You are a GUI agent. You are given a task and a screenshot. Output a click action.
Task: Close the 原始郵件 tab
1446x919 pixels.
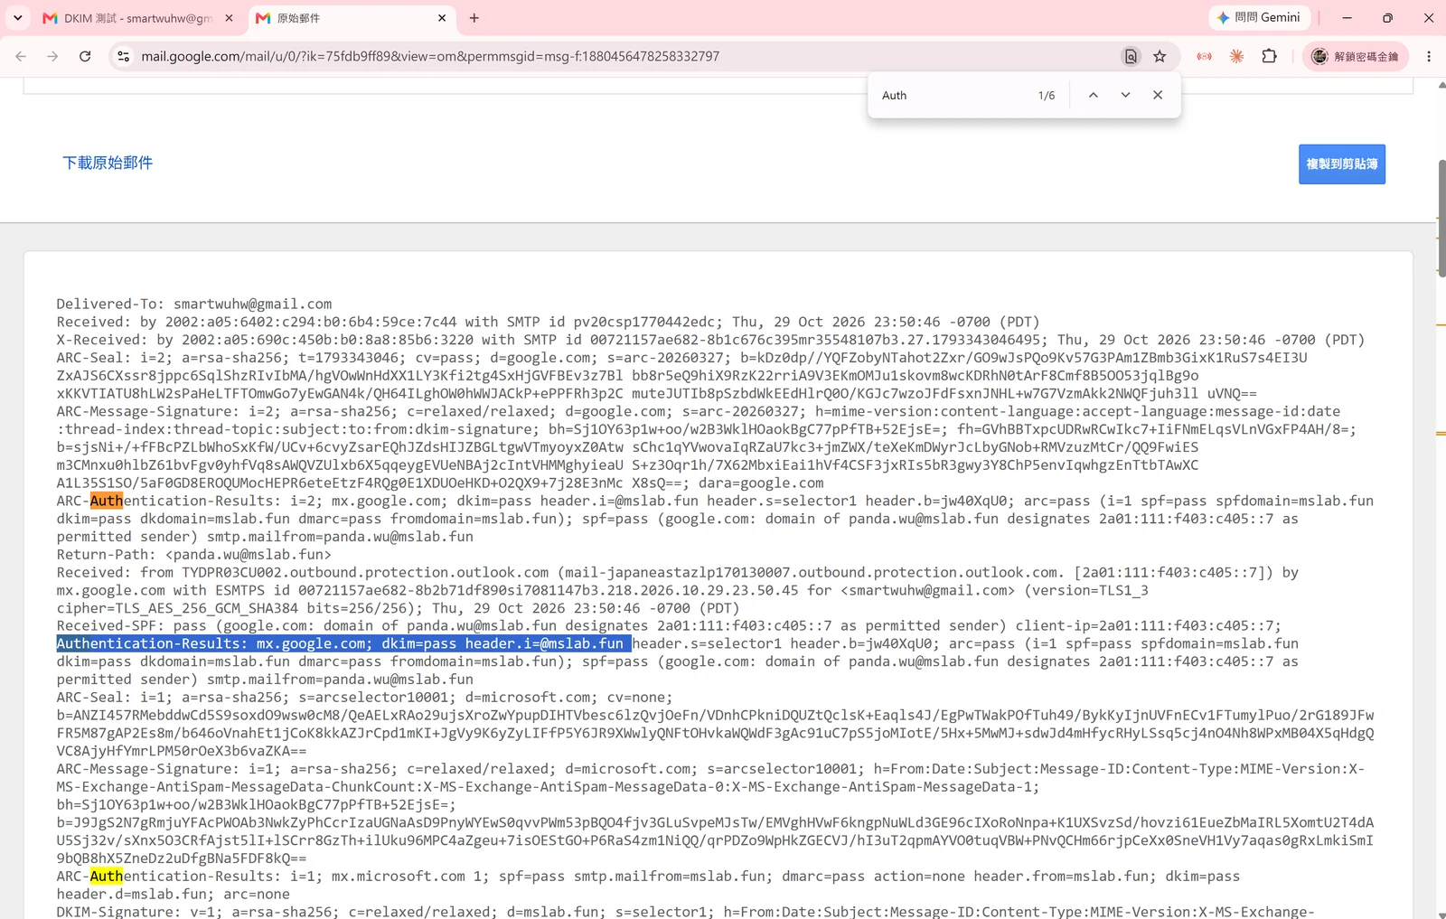442,18
